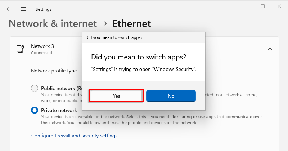This screenshot has width=288, height=151.
Task: Open Configure firewall and security settings
Action: [74, 136]
